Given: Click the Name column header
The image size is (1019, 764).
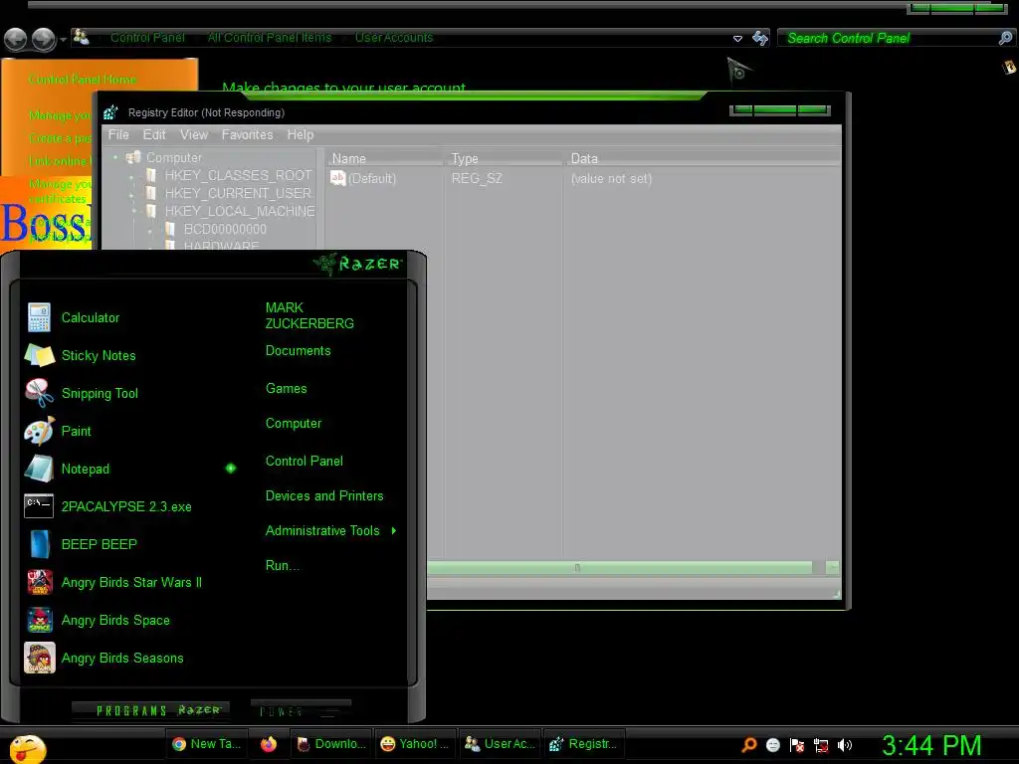Looking at the screenshot, I should pyautogui.click(x=383, y=158).
